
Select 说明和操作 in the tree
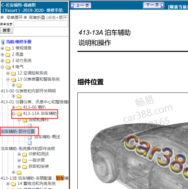point(39,120)
